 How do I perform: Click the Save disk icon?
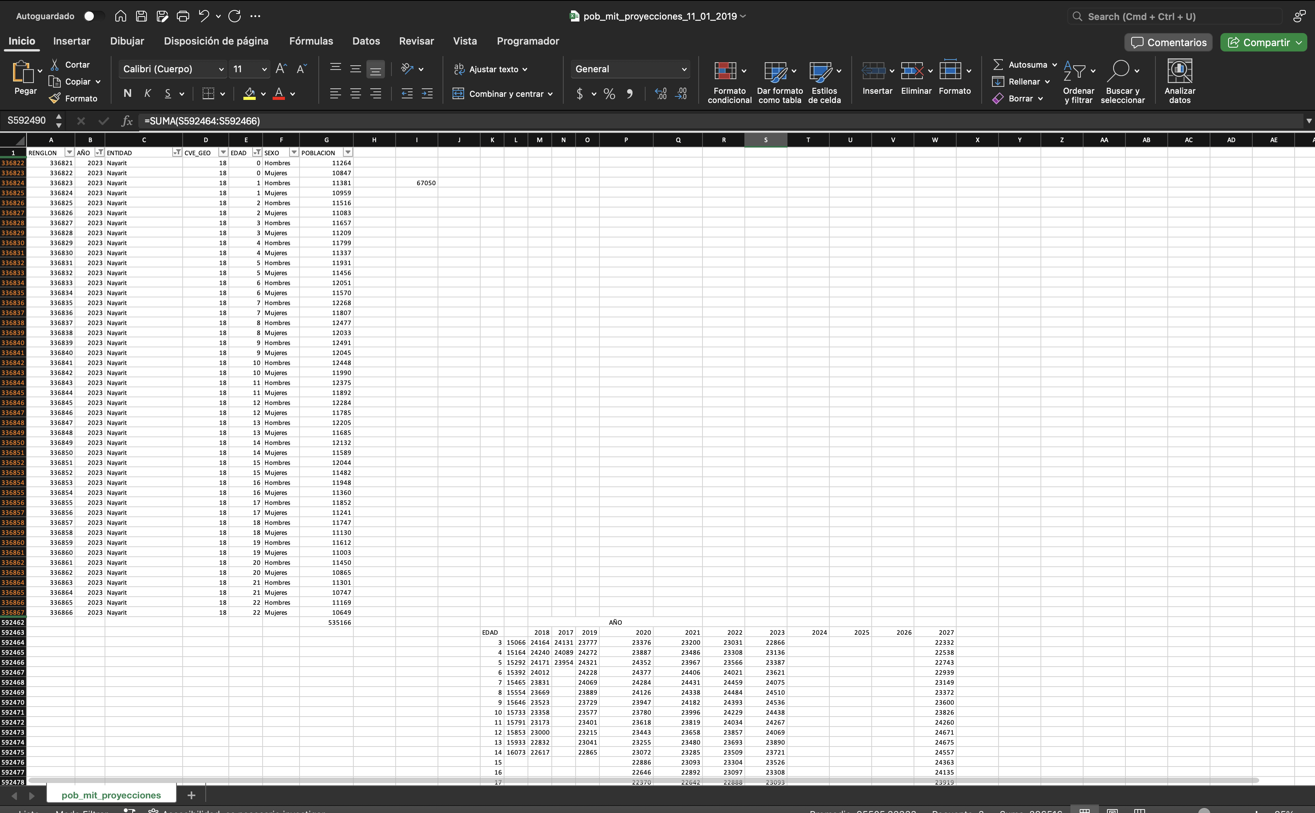click(x=141, y=16)
